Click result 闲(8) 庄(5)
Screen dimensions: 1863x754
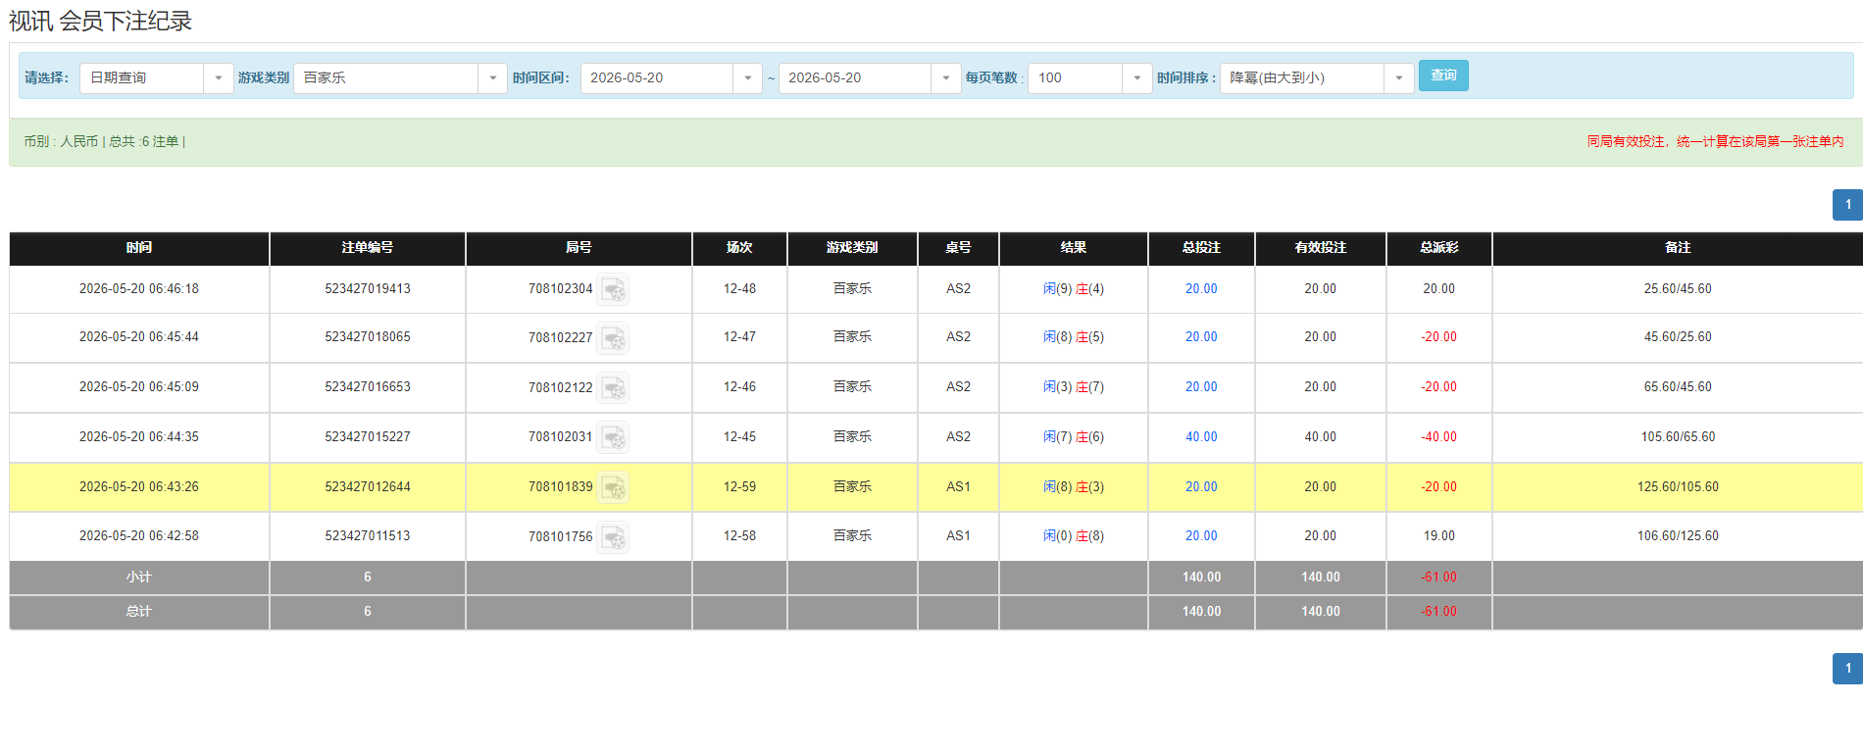point(1074,337)
